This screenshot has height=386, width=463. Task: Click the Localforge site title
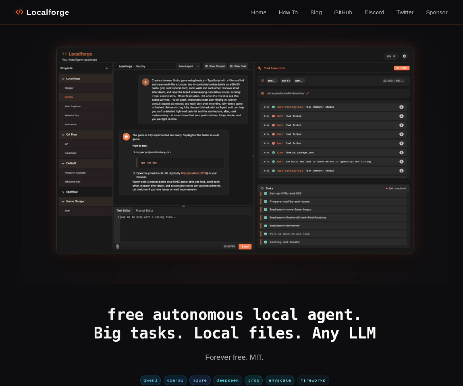point(48,12)
